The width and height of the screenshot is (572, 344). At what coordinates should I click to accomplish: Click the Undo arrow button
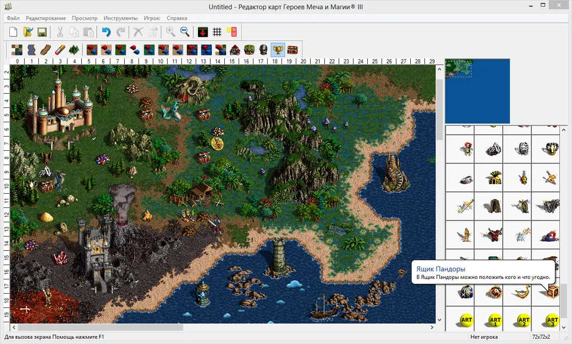(x=106, y=32)
